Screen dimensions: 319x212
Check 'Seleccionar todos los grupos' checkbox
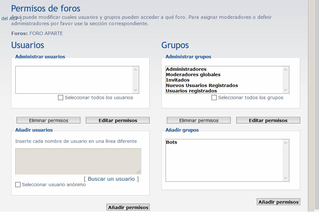click(214, 98)
